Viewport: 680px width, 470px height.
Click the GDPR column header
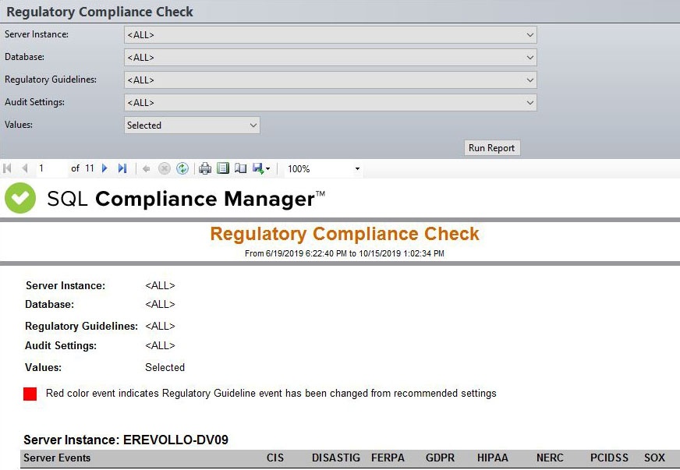[440, 458]
